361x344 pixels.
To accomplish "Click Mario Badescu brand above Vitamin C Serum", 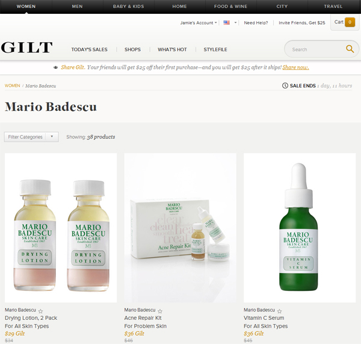I will click(x=259, y=310).
